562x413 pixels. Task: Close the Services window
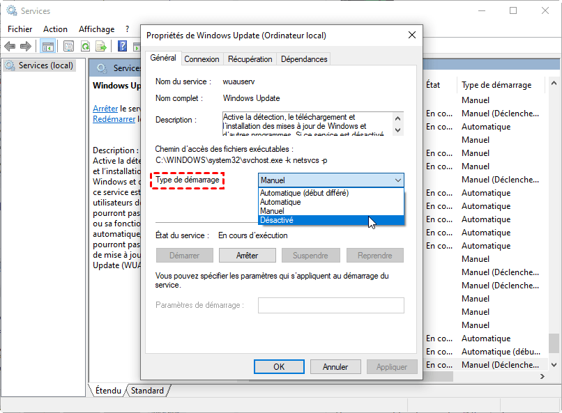pos(545,10)
